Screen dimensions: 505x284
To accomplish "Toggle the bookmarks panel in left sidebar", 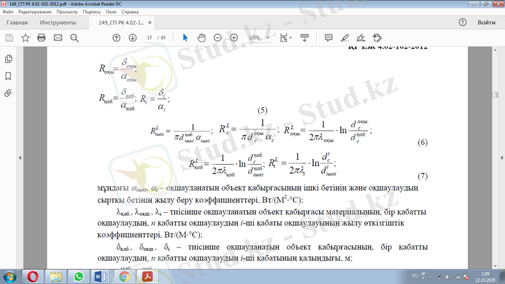I will coord(8,76).
